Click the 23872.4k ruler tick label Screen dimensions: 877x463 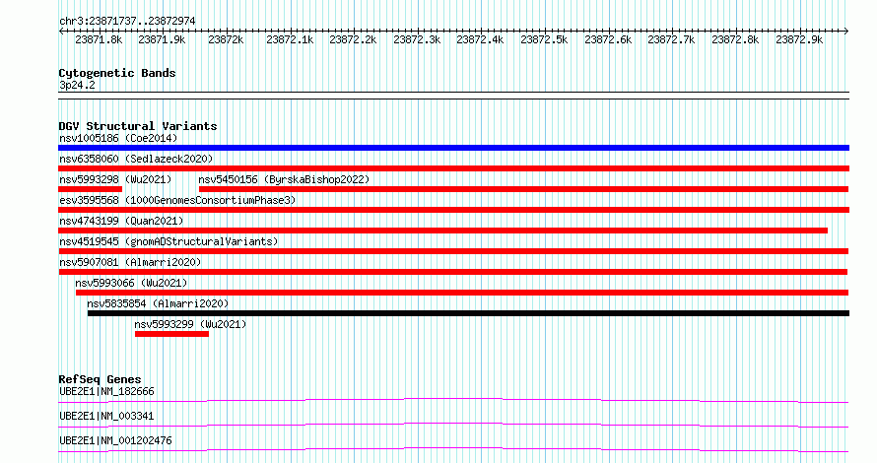click(480, 39)
